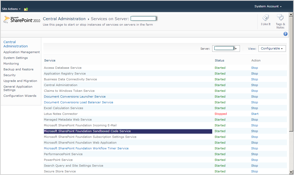
Task: Open Microsoft SharePoint Foundation Workflow Timer Service
Action: pyautogui.click(x=86, y=148)
